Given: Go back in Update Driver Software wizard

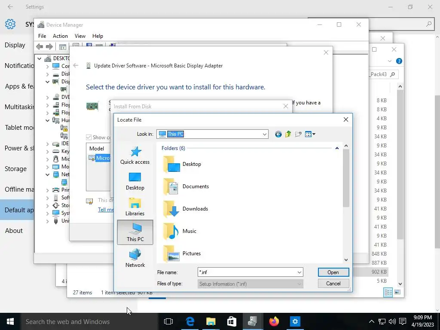Looking at the screenshot, I should (x=76, y=65).
